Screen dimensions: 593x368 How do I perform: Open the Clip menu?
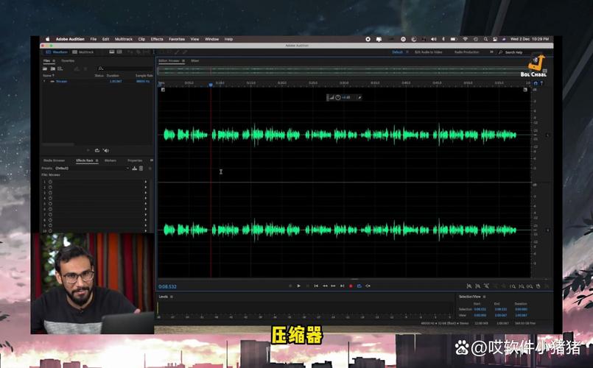[141, 39]
